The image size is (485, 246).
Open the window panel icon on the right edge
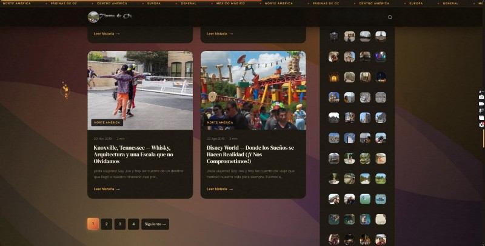[481, 118]
